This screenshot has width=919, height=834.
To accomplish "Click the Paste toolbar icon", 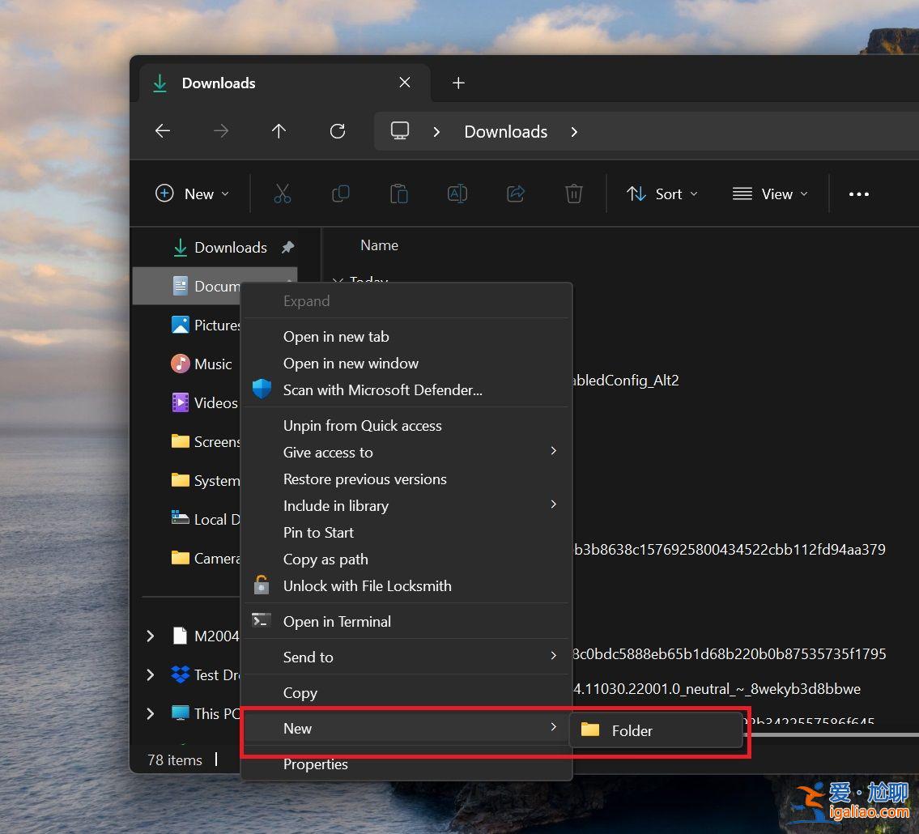I will tap(398, 194).
